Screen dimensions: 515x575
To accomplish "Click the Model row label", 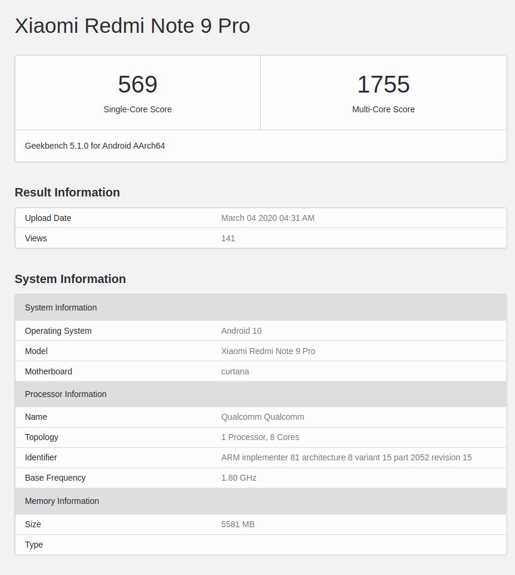I will [x=36, y=351].
